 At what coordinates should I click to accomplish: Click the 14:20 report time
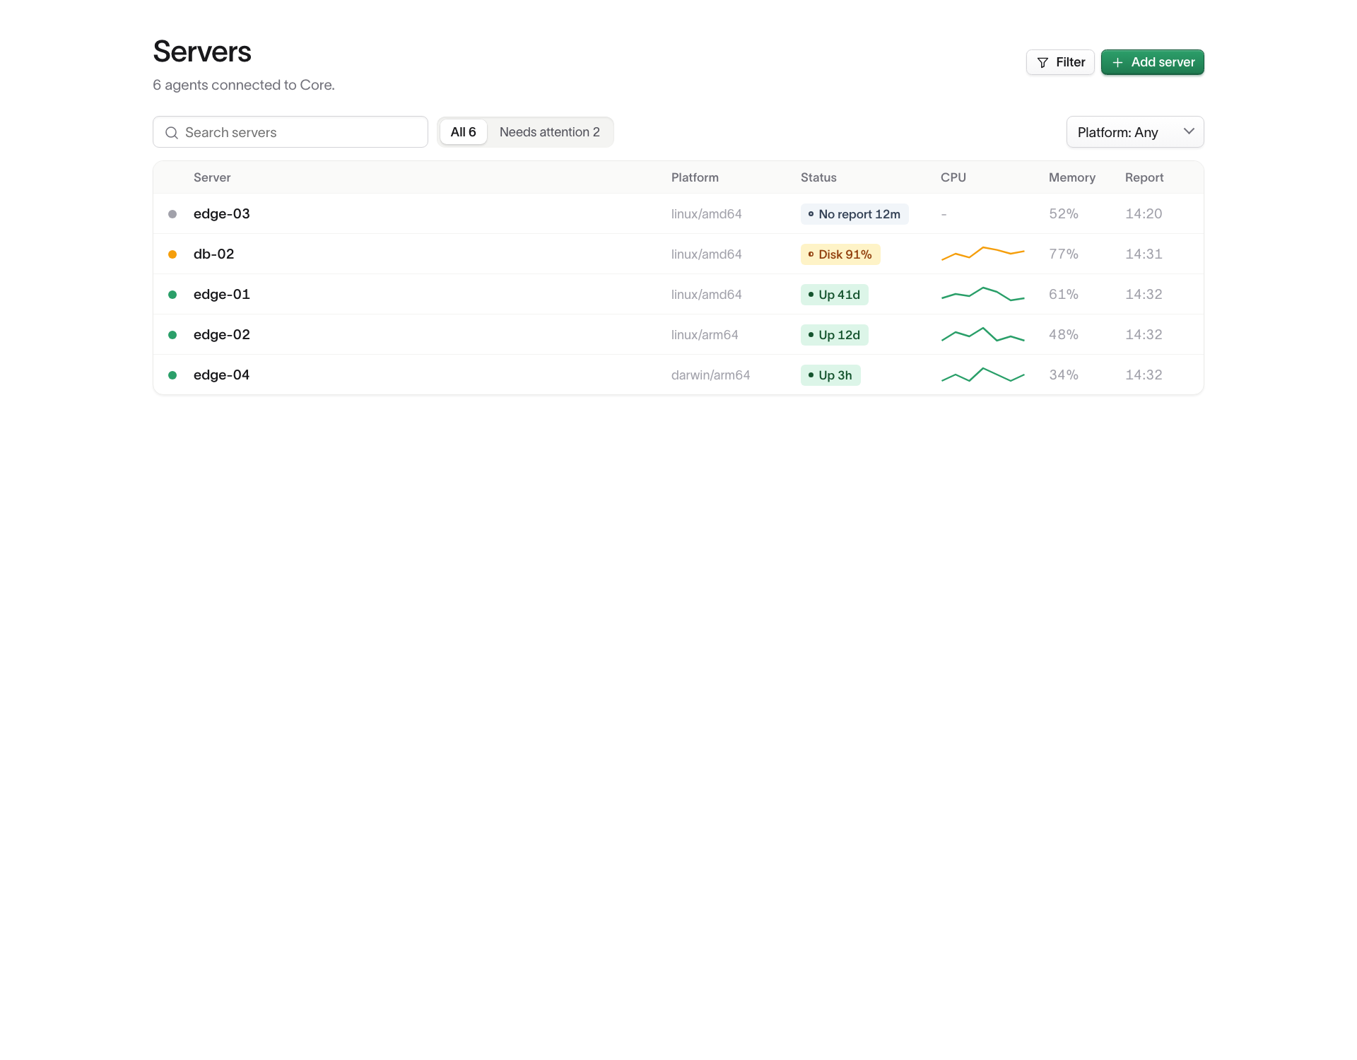click(1144, 213)
